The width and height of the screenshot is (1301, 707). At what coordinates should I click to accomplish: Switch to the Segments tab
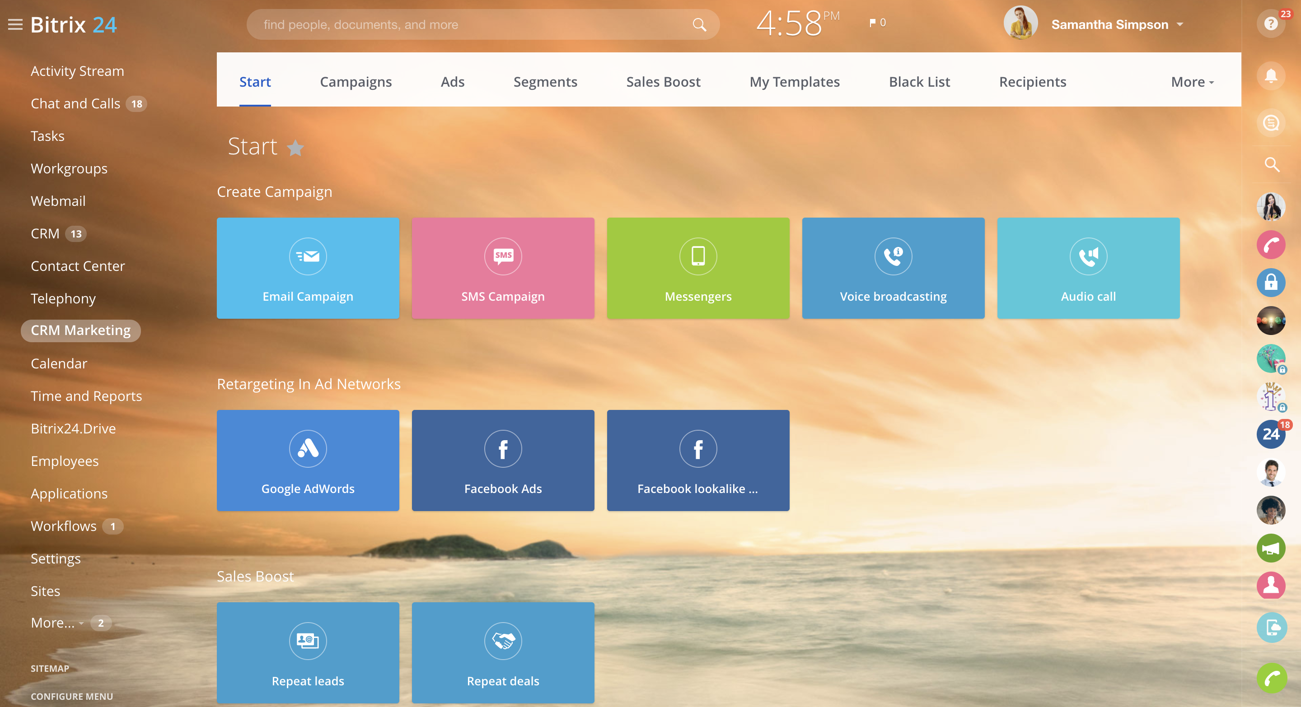[x=545, y=82]
